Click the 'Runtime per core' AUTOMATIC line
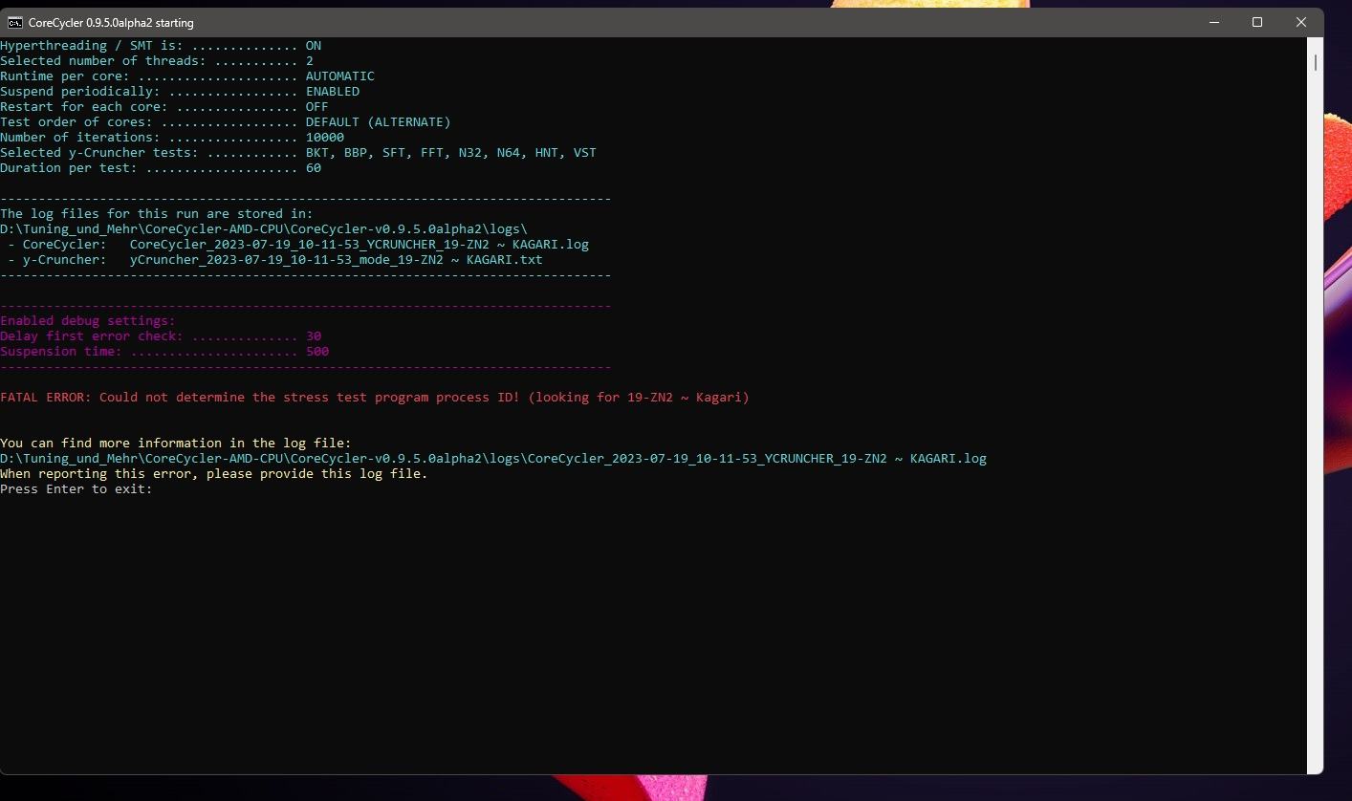This screenshot has height=801, width=1352. coord(187,76)
